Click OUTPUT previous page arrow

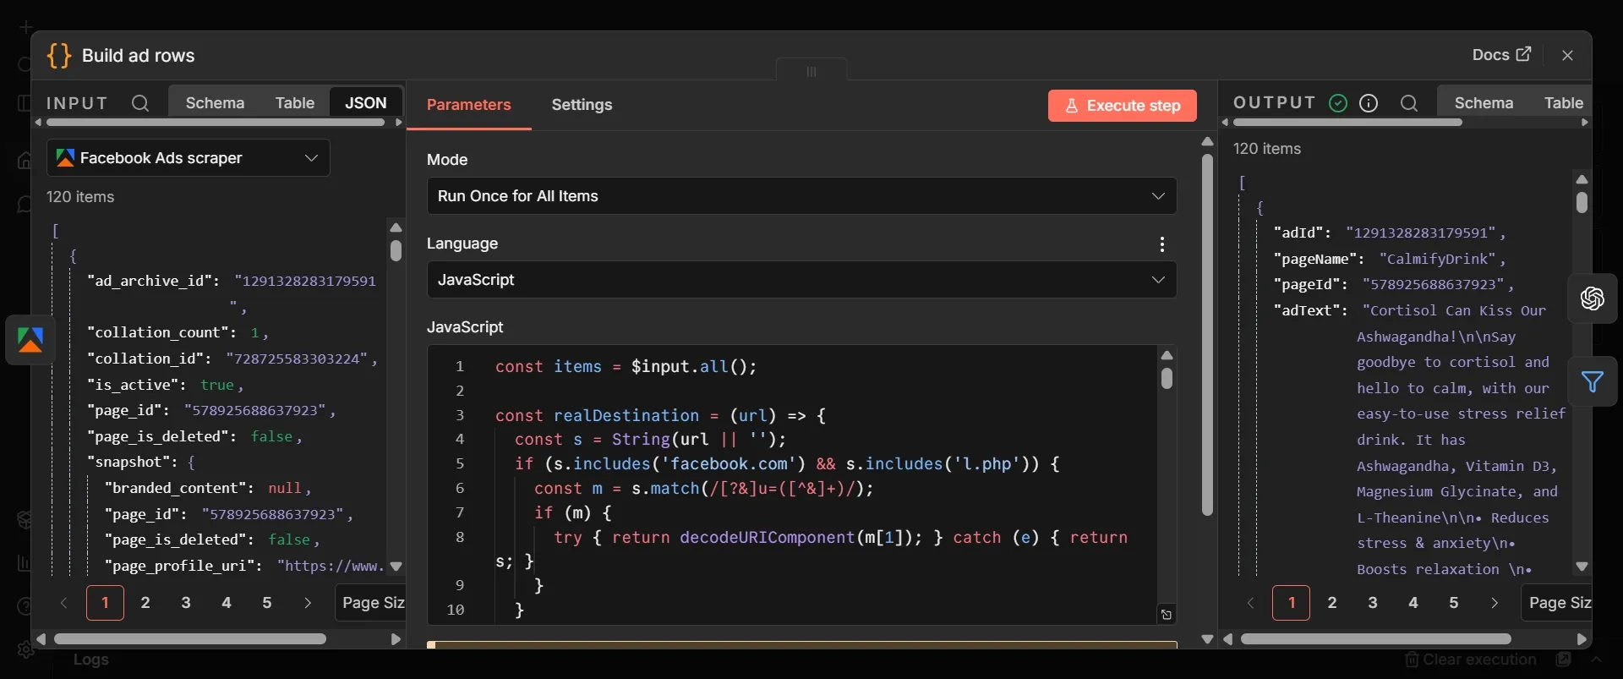[x=1251, y=603]
